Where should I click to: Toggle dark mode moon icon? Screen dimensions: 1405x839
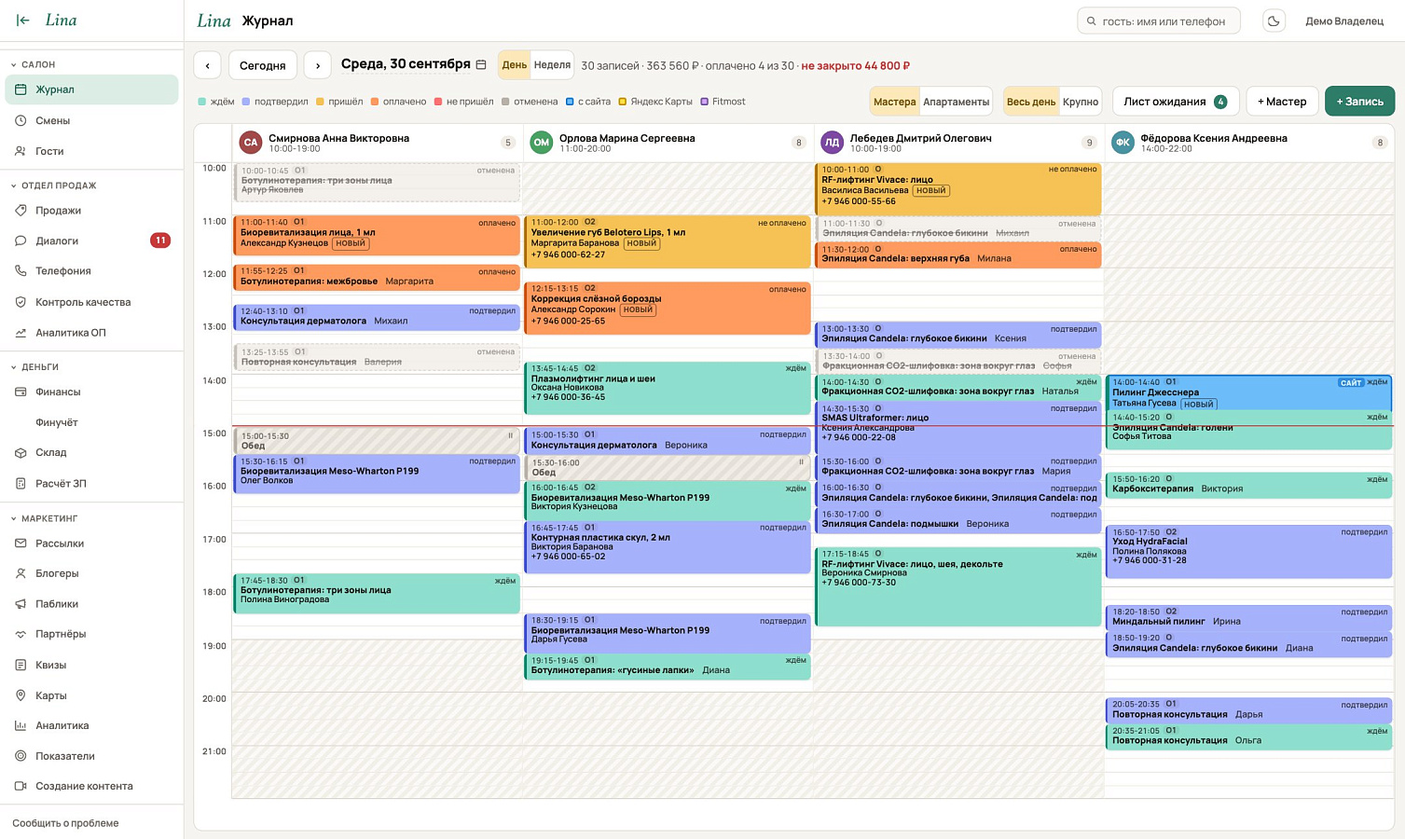1274,21
